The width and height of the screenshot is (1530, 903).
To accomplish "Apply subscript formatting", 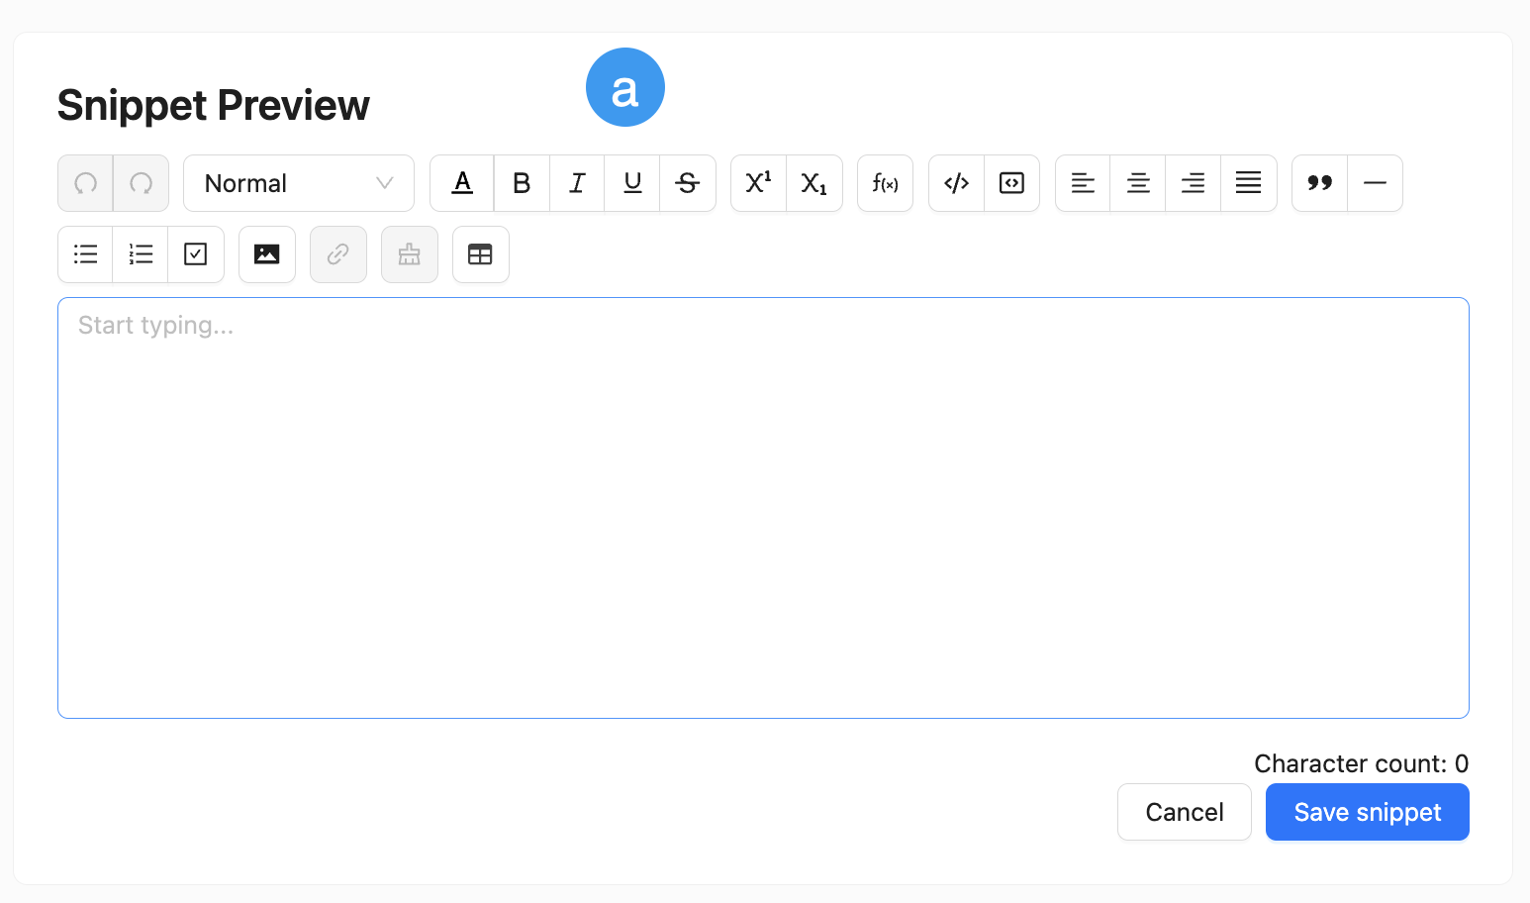I will [814, 183].
